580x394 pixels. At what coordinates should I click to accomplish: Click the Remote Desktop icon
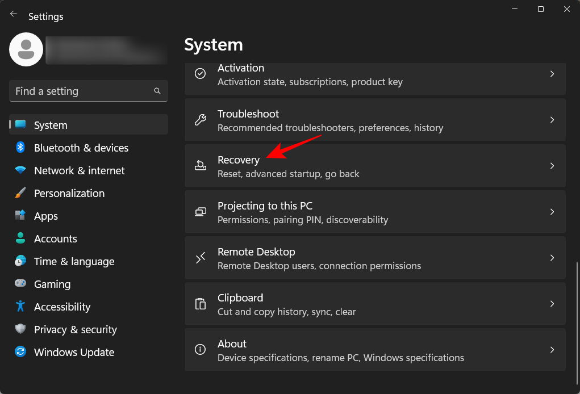click(200, 258)
